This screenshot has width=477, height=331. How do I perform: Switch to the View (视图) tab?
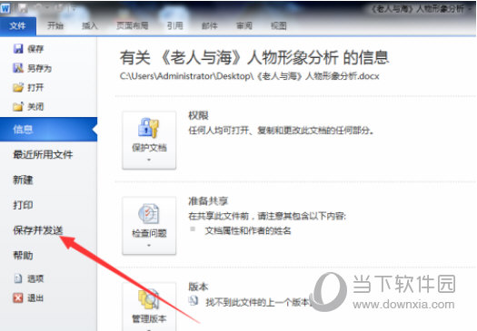point(279,25)
